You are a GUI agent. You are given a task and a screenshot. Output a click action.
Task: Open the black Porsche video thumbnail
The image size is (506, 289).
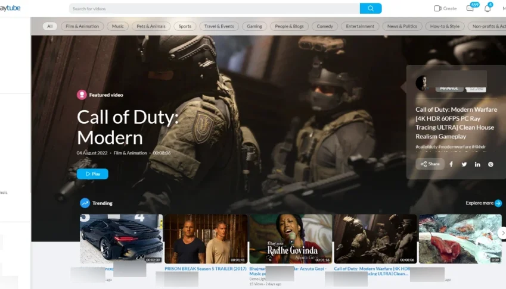click(x=122, y=239)
